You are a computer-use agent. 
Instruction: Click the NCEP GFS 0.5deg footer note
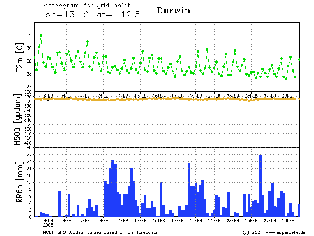click(100, 232)
